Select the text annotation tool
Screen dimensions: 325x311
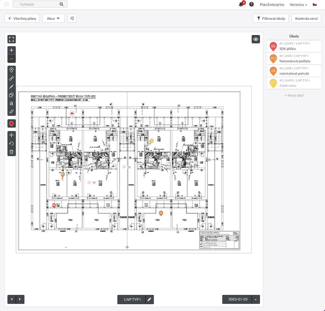click(11, 103)
